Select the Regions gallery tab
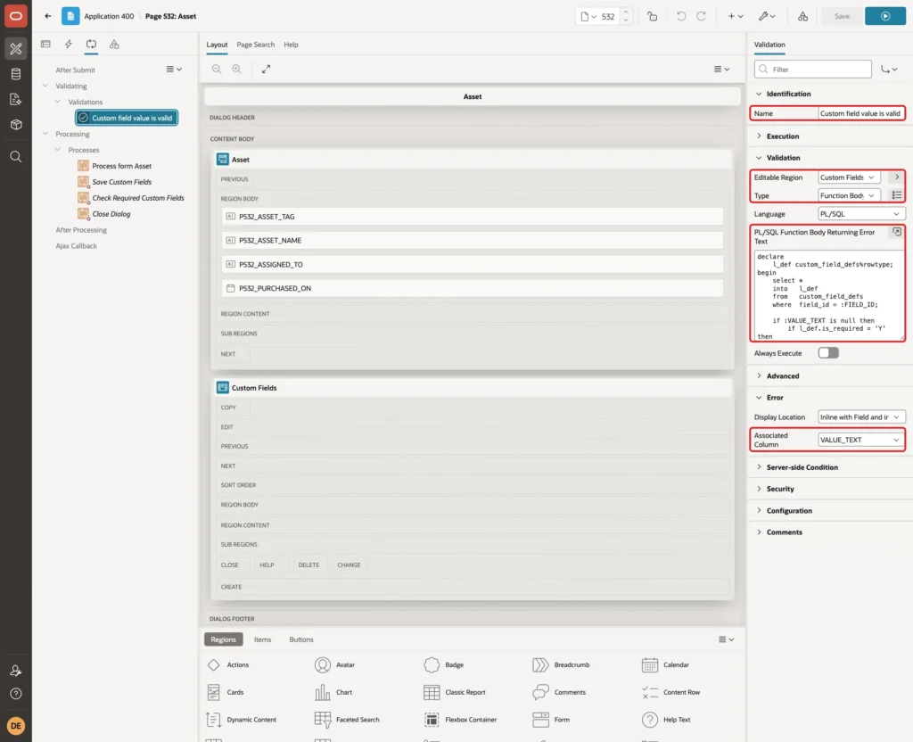Screen dimensions: 913x742 (x=224, y=639)
